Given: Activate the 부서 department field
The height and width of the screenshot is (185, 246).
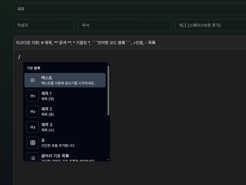Looking at the screenshot, I should pos(125,25).
